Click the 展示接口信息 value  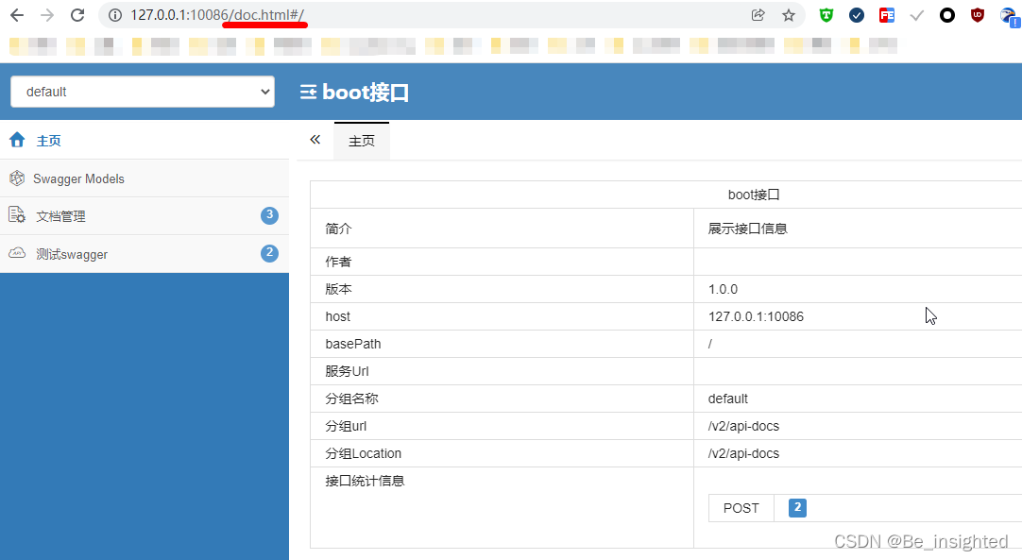[747, 229]
